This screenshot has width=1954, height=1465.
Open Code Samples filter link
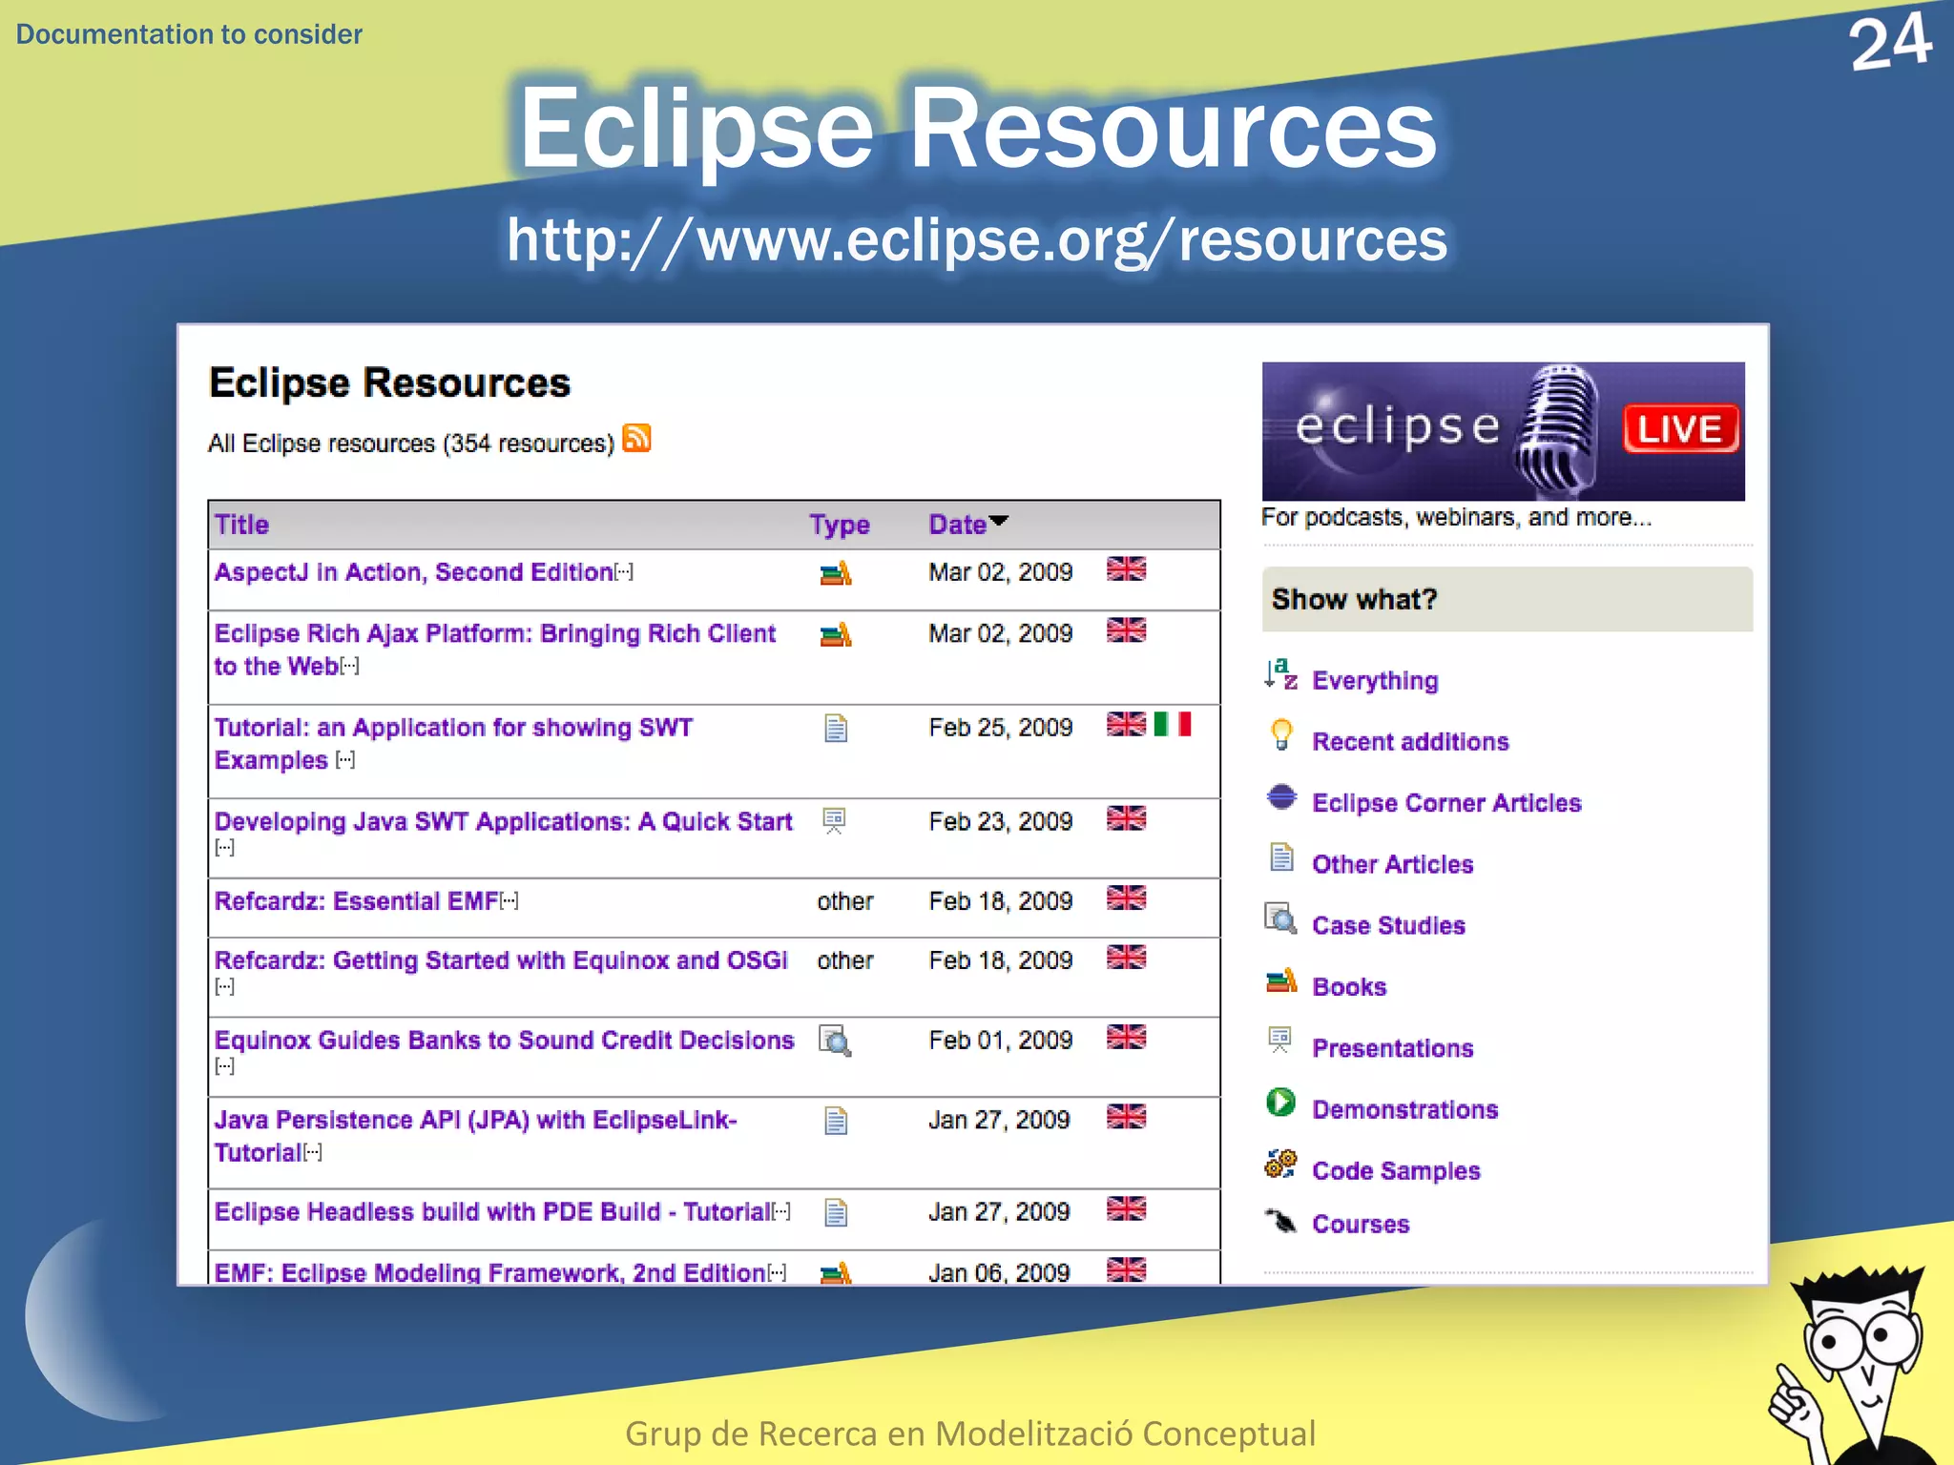tap(1396, 1170)
